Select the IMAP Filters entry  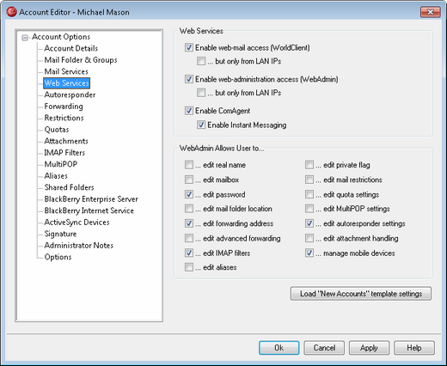(x=64, y=153)
